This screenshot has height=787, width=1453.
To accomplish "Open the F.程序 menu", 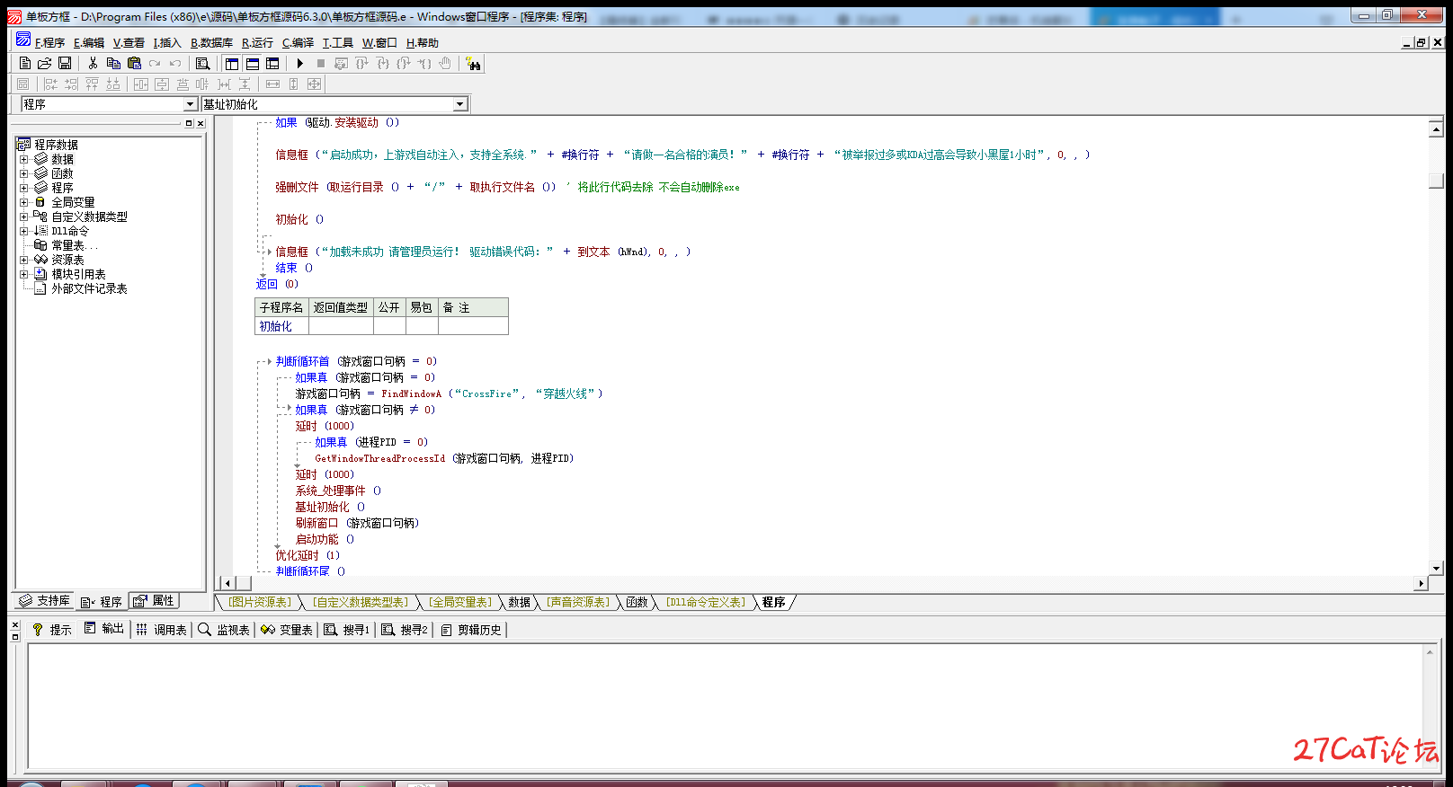I will click(x=50, y=42).
